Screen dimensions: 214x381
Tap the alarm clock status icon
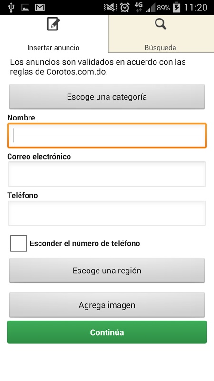coord(125,8)
